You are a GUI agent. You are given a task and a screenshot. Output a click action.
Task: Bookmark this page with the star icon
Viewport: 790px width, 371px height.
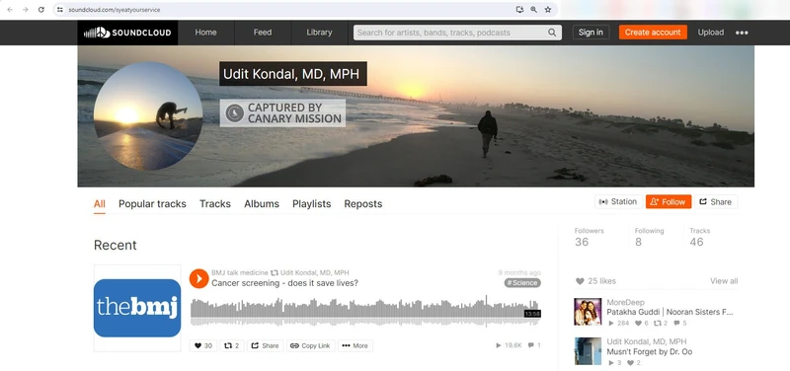click(548, 10)
